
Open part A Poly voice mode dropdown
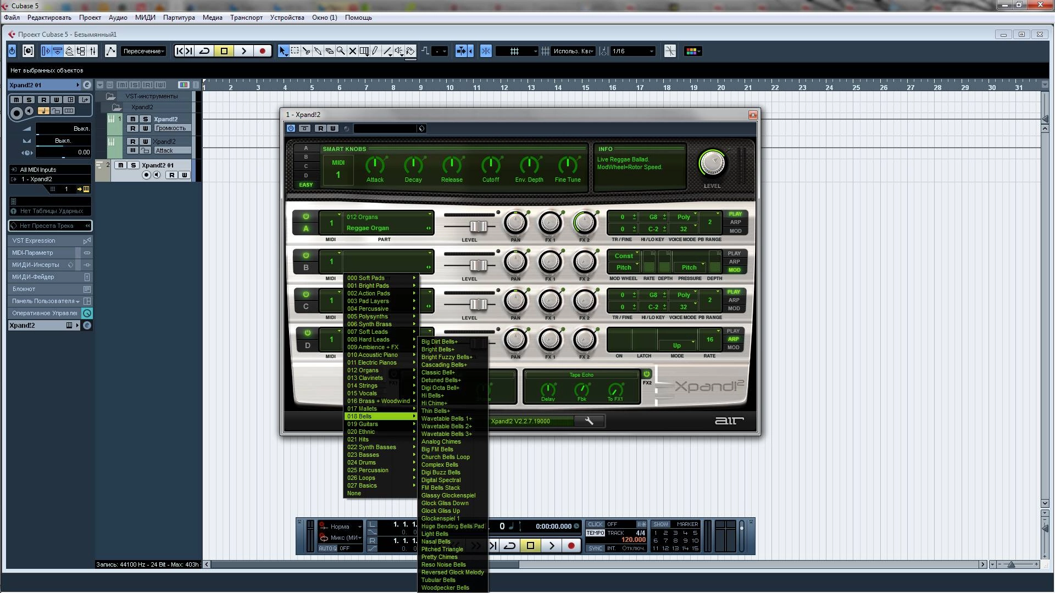[x=684, y=217]
